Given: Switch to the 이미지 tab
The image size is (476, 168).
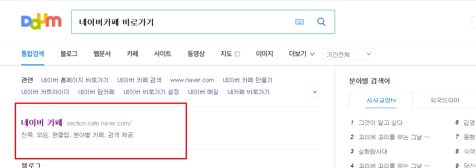Looking at the screenshot, I should click(x=265, y=54).
